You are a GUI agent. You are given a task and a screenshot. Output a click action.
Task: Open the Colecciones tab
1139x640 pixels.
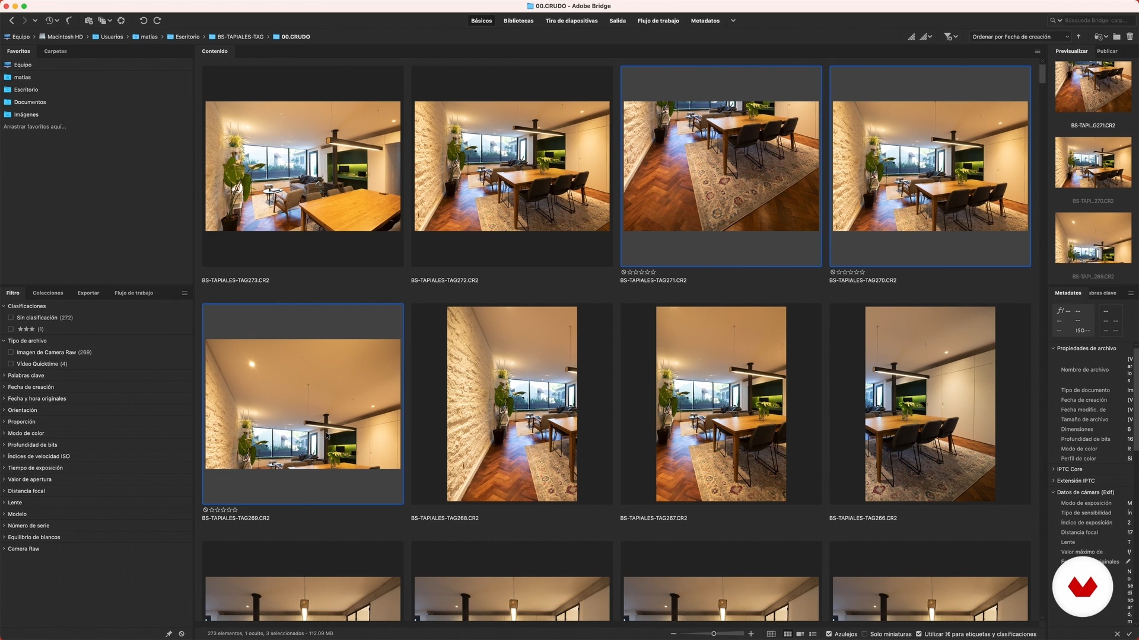pos(47,293)
